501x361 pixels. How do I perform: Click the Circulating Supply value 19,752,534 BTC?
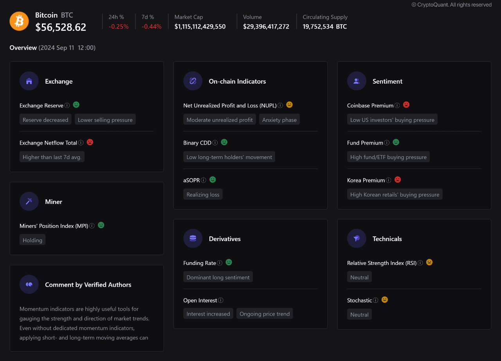[x=325, y=27]
